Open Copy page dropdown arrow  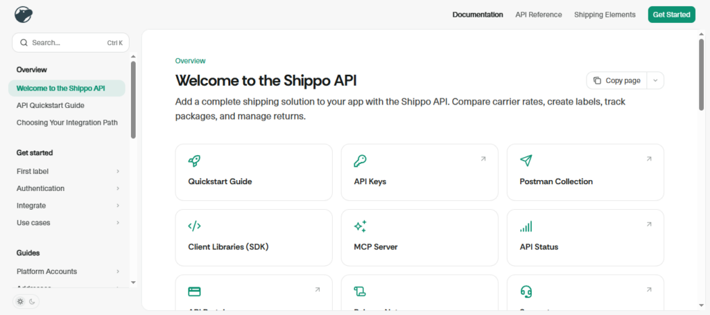click(x=655, y=80)
